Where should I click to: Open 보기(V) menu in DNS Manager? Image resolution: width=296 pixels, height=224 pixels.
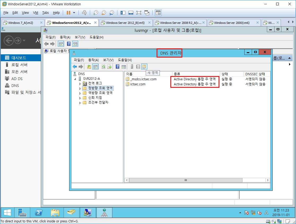point(108,60)
